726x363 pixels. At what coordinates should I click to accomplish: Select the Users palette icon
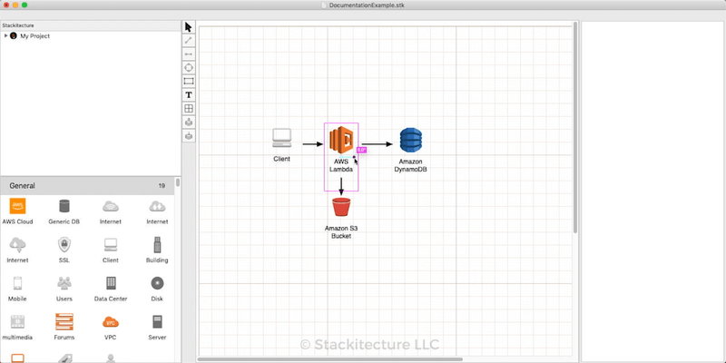pos(64,283)
